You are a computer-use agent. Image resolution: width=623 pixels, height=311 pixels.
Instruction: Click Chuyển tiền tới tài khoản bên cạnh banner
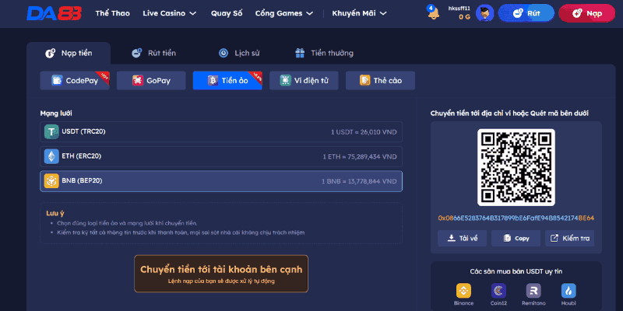pos(221,274)
